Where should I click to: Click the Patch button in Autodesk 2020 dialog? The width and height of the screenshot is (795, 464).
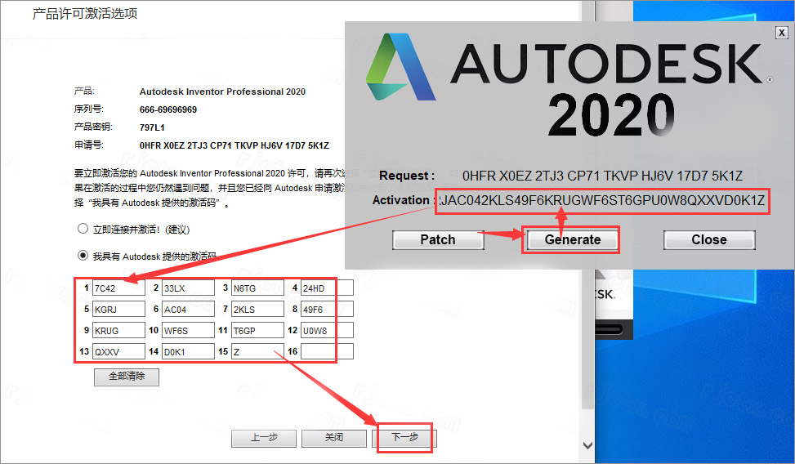(438, 240)
